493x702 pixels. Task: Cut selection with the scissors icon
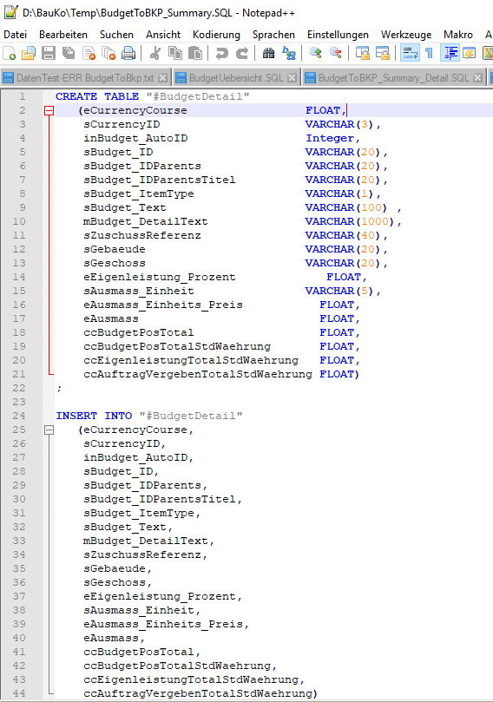pos(154,53)
